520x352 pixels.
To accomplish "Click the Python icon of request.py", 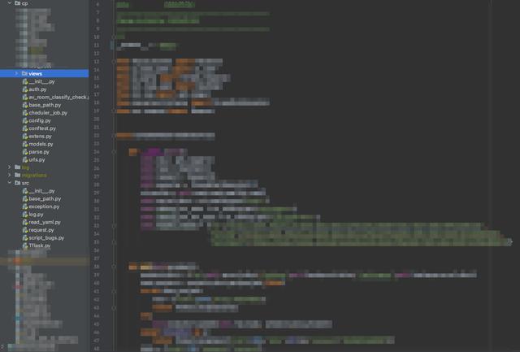I will 25,230.
